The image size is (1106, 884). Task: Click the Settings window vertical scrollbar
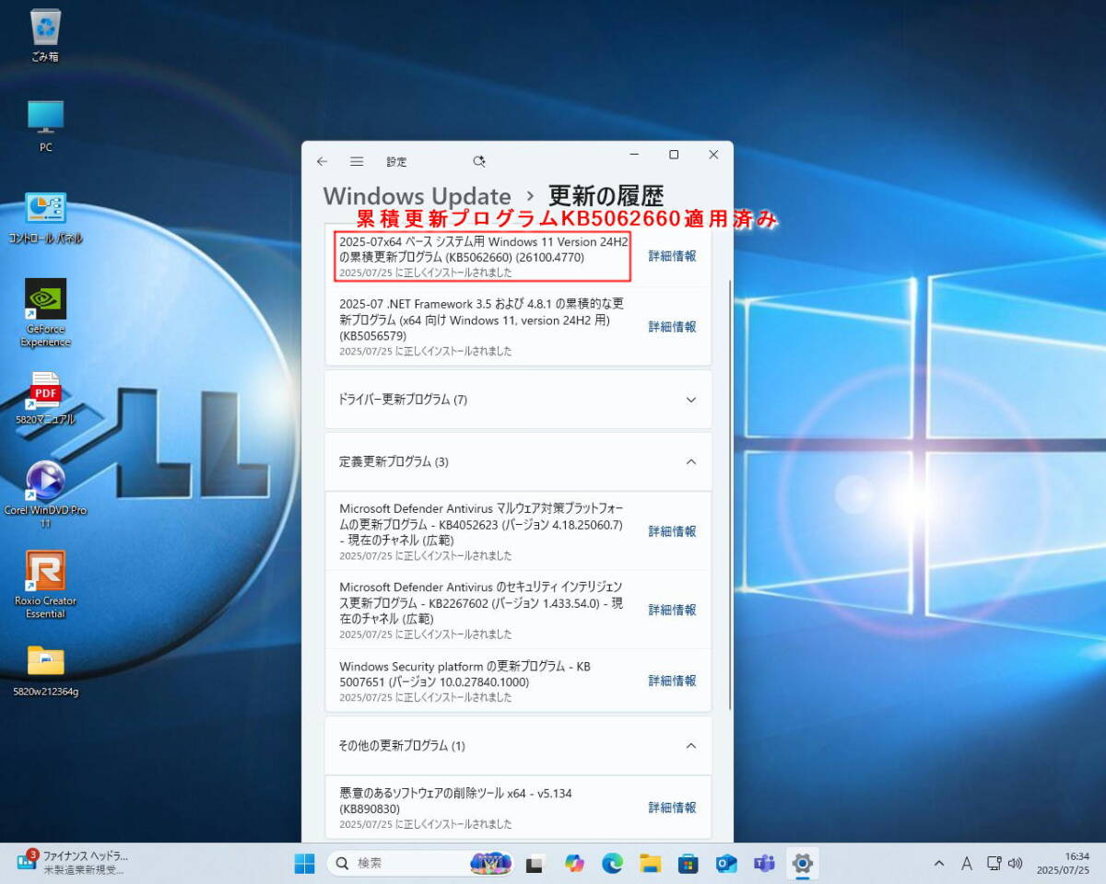pyautogui.click(x=730, y=494)
